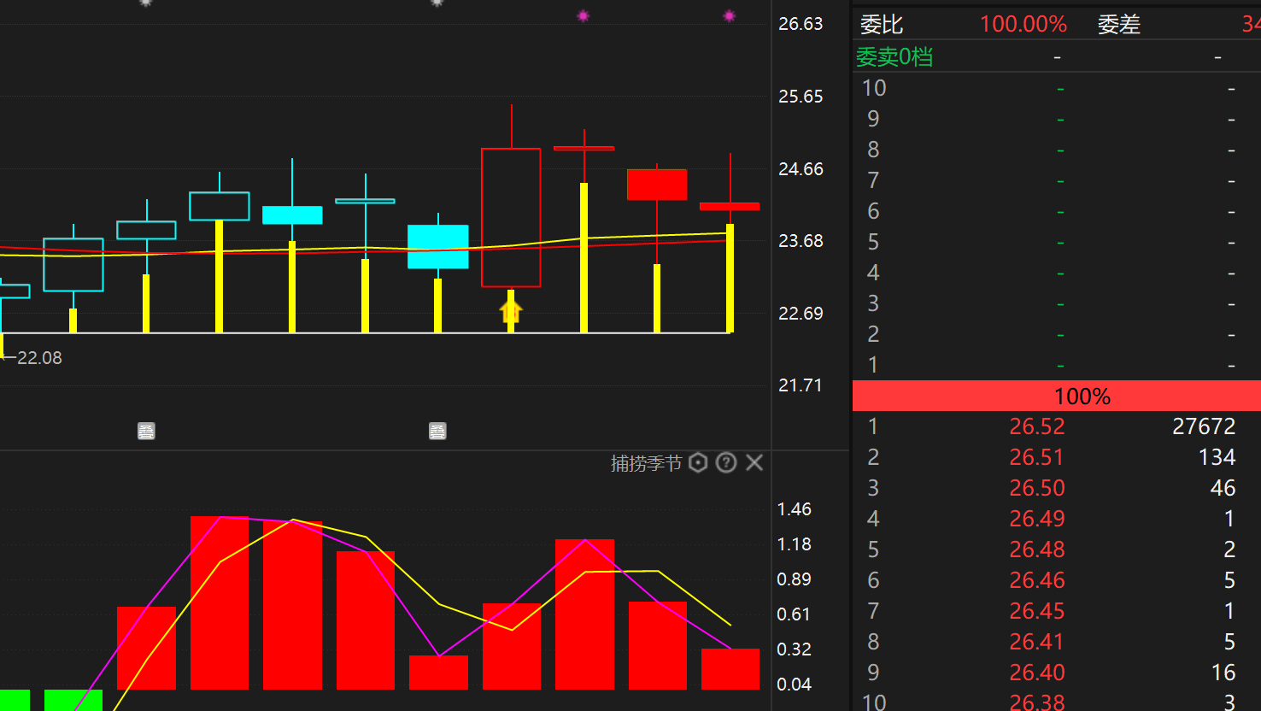The image size is (1261, 711).
Task: Click the 23.68 price axis label
Action: [x=801, y=241]
